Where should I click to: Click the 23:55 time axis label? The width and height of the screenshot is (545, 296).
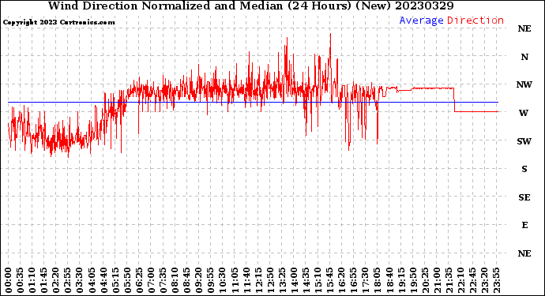click(x=496, y=280)
